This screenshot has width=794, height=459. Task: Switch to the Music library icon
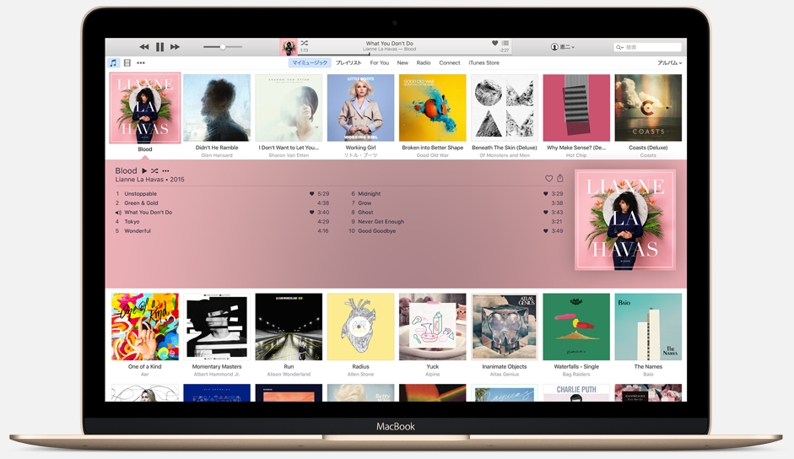[113, 63]
